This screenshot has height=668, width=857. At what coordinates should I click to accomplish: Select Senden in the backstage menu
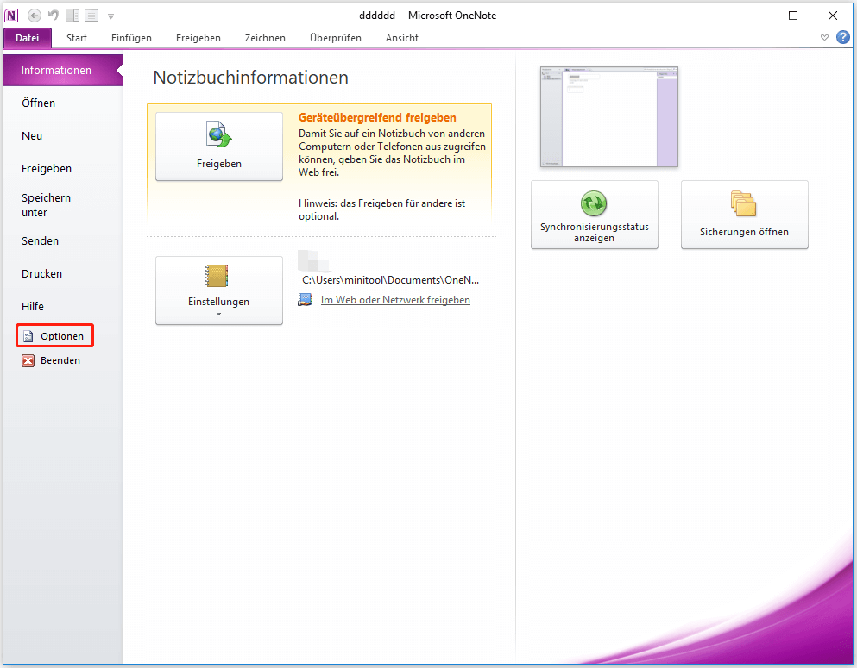click(40, 240)
